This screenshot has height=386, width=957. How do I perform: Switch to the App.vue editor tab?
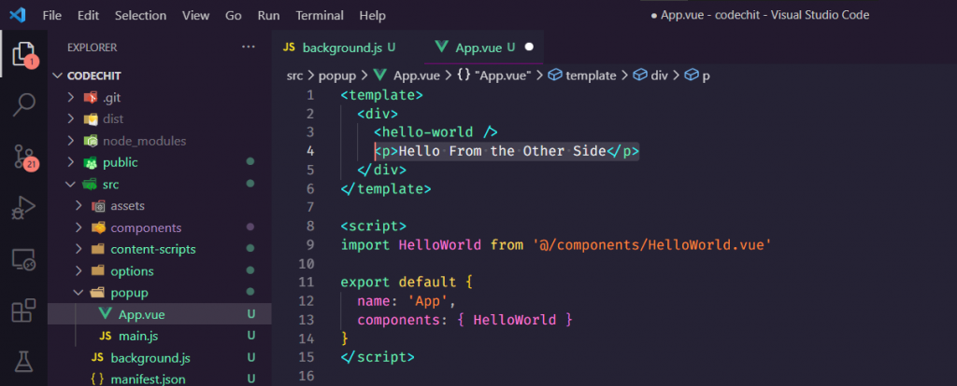point(484,48)
